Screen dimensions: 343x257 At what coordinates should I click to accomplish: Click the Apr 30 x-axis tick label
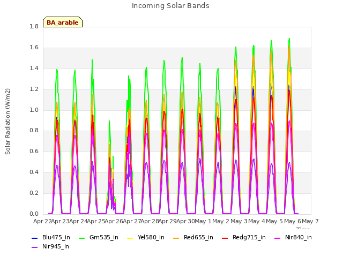coord(185,221)
